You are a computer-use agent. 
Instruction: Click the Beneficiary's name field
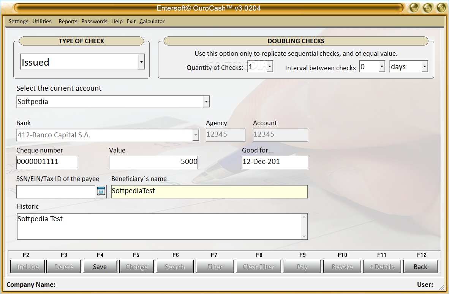click(209, 191)
